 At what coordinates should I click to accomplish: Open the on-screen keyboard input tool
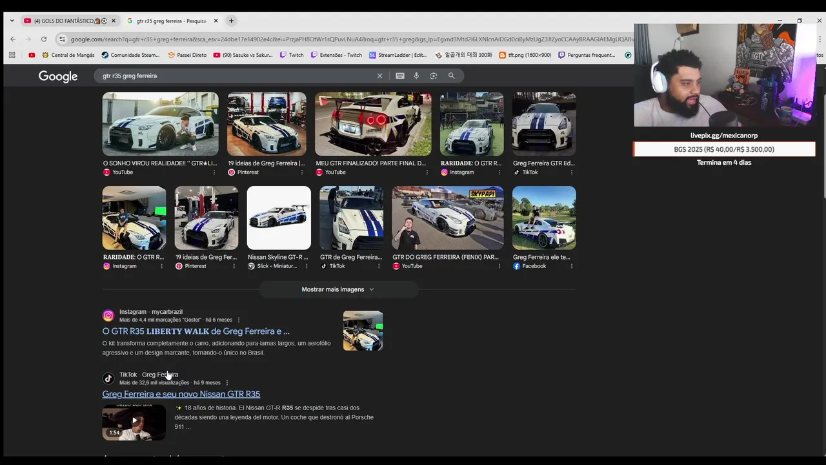tap(400, 76)
